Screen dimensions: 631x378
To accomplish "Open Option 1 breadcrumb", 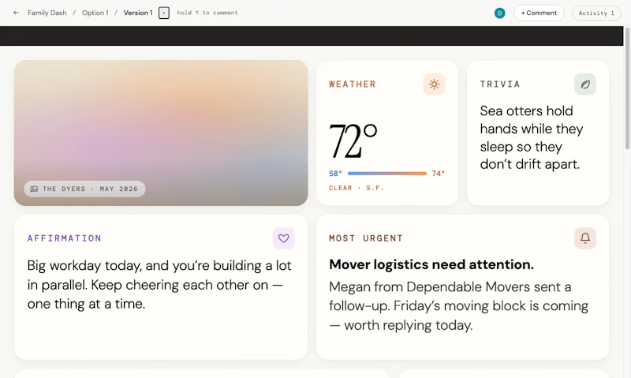I will (95, 13).
